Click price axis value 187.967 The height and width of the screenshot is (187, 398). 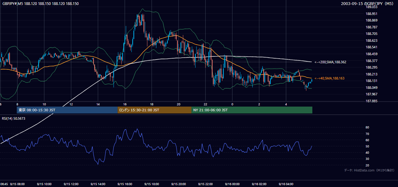click(371, 94)
